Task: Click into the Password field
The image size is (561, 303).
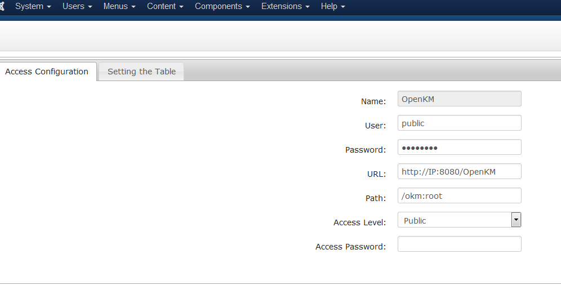Action: (x=459, y=148)
